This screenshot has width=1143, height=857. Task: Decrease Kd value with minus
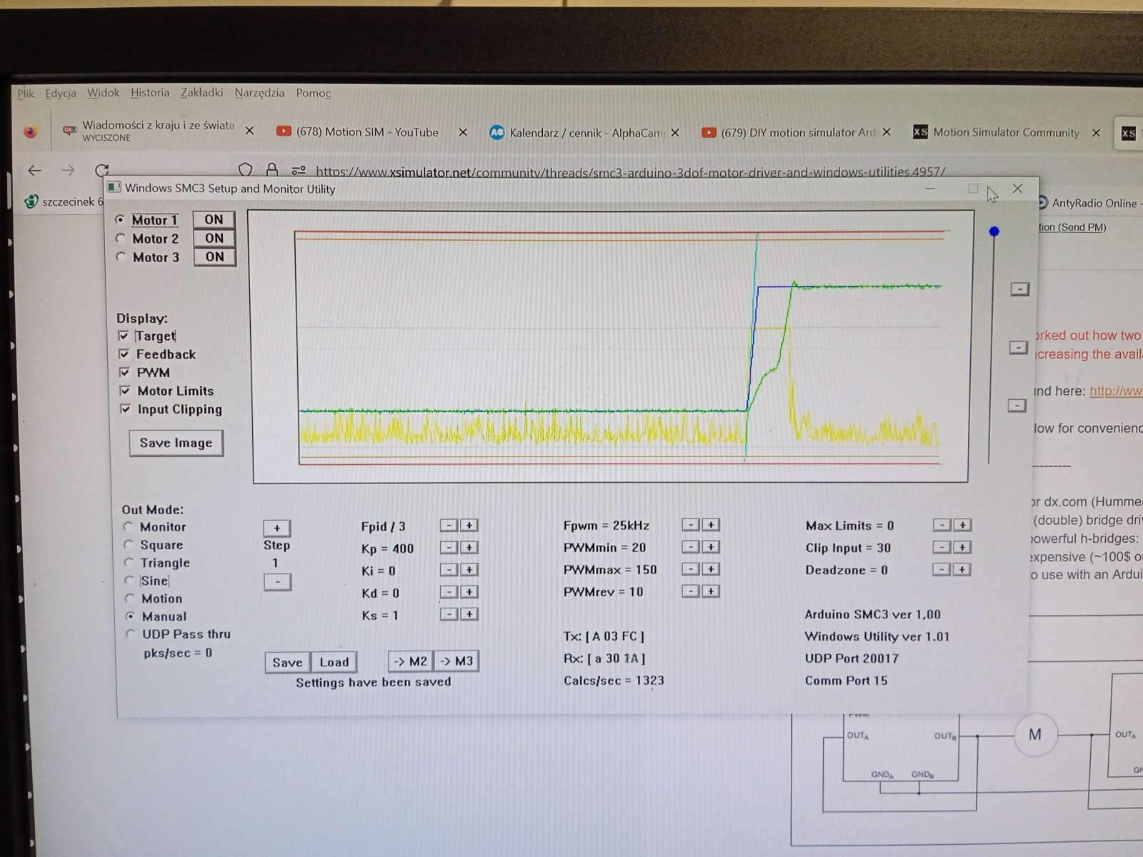tap(449, 592)
